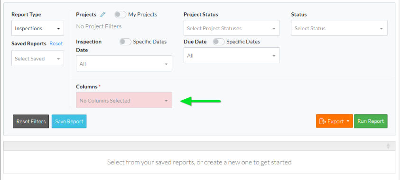400x180 pixels.
Task: Toggle Specific Dates for Inspection Date
Action: 125,42
